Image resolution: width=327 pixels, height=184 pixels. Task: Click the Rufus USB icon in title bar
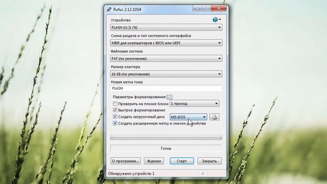click(x=109, y=9)
